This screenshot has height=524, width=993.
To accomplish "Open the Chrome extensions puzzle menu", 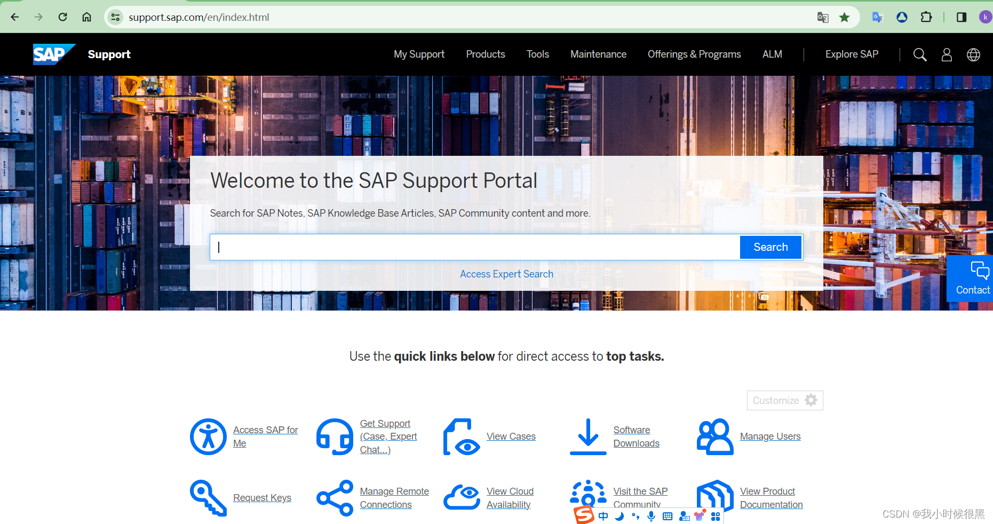I will (927, 17).
